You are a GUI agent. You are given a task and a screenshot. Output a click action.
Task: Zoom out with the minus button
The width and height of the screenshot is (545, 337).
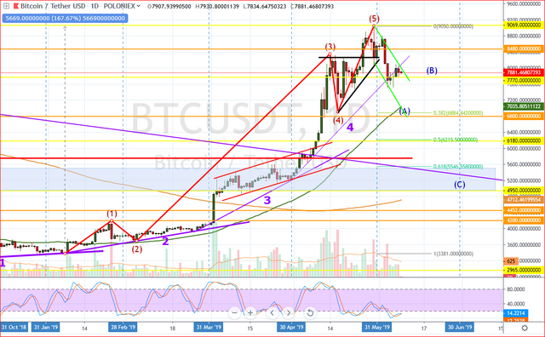click(235, 312)
